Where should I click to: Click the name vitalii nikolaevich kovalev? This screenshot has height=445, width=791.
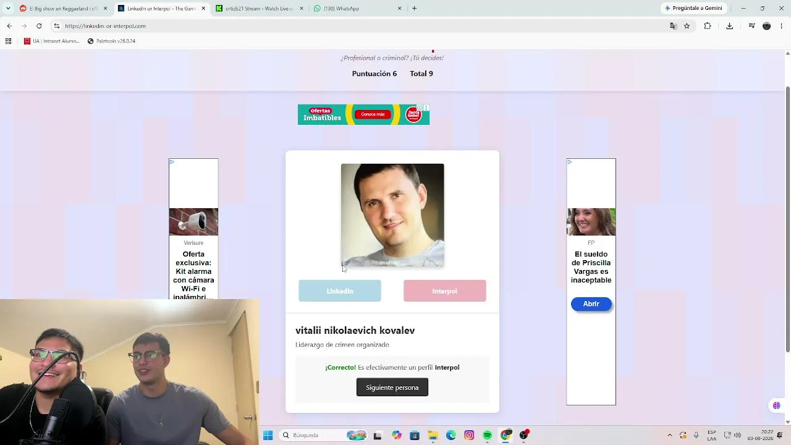(355, 331)
